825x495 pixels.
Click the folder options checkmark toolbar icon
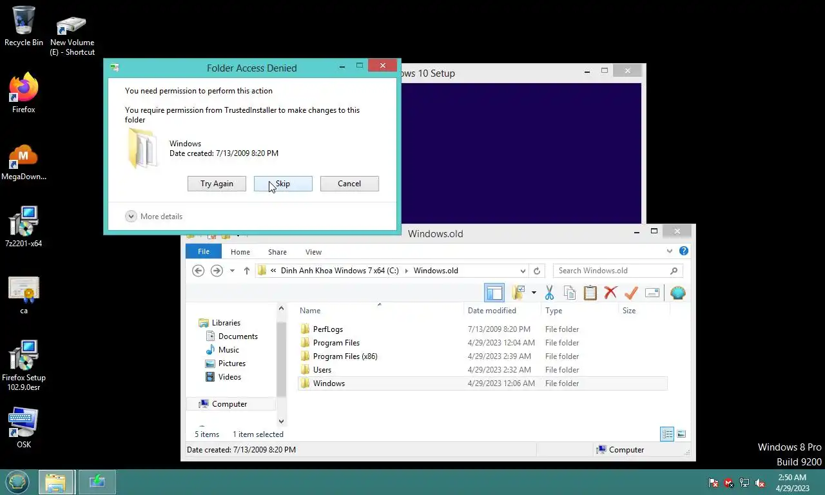click(518, 293)
